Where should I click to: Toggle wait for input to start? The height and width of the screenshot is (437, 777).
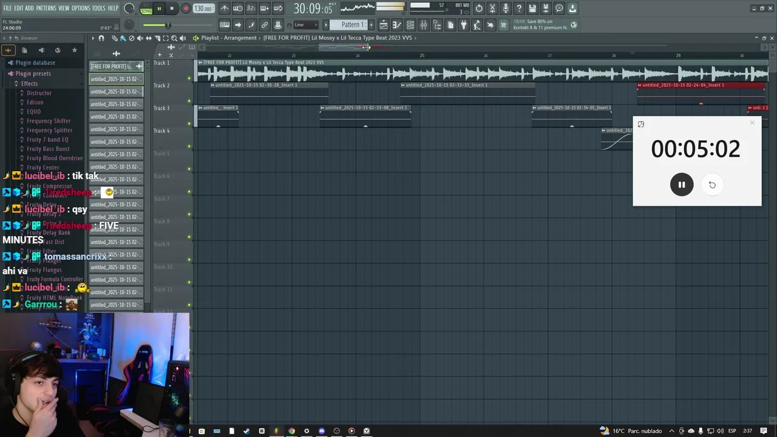click(x=238, y=8)
